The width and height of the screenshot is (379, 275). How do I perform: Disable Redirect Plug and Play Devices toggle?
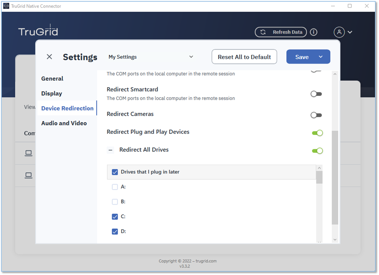[317, 133]
